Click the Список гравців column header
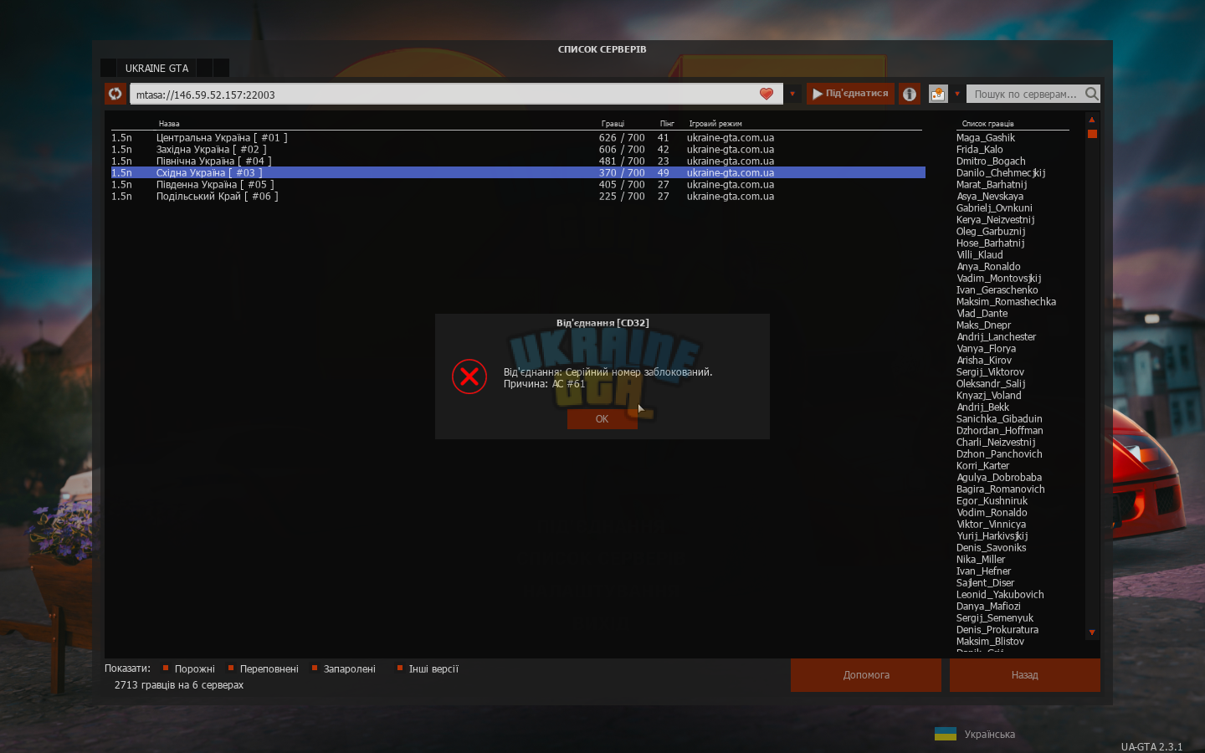This screenshot has width=1205, height=753. [987, 124]
